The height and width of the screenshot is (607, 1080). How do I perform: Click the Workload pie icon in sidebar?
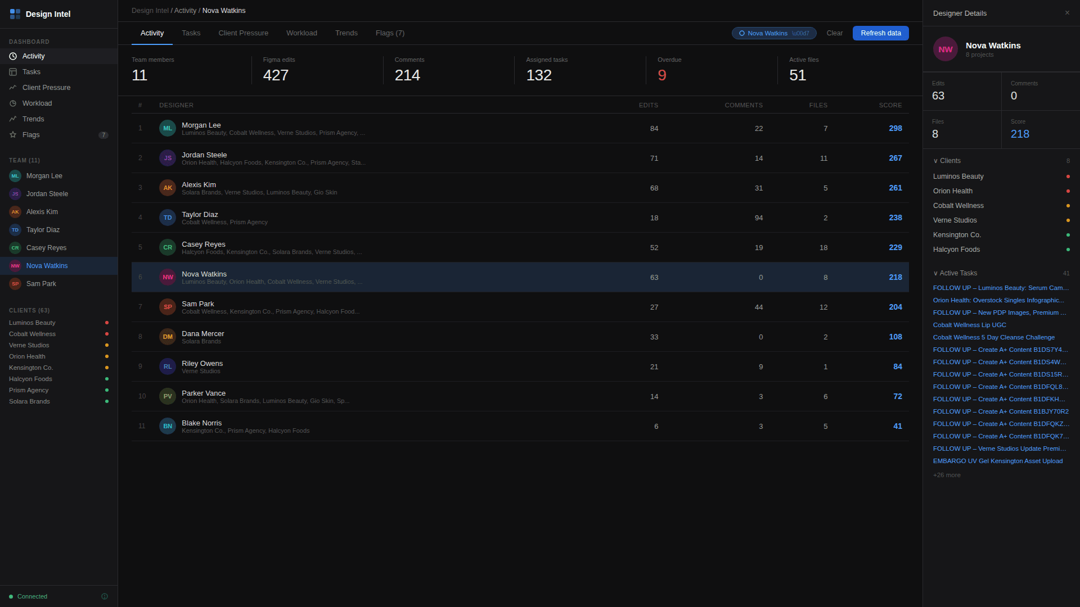pyautogui.click(x=13, y=103)
